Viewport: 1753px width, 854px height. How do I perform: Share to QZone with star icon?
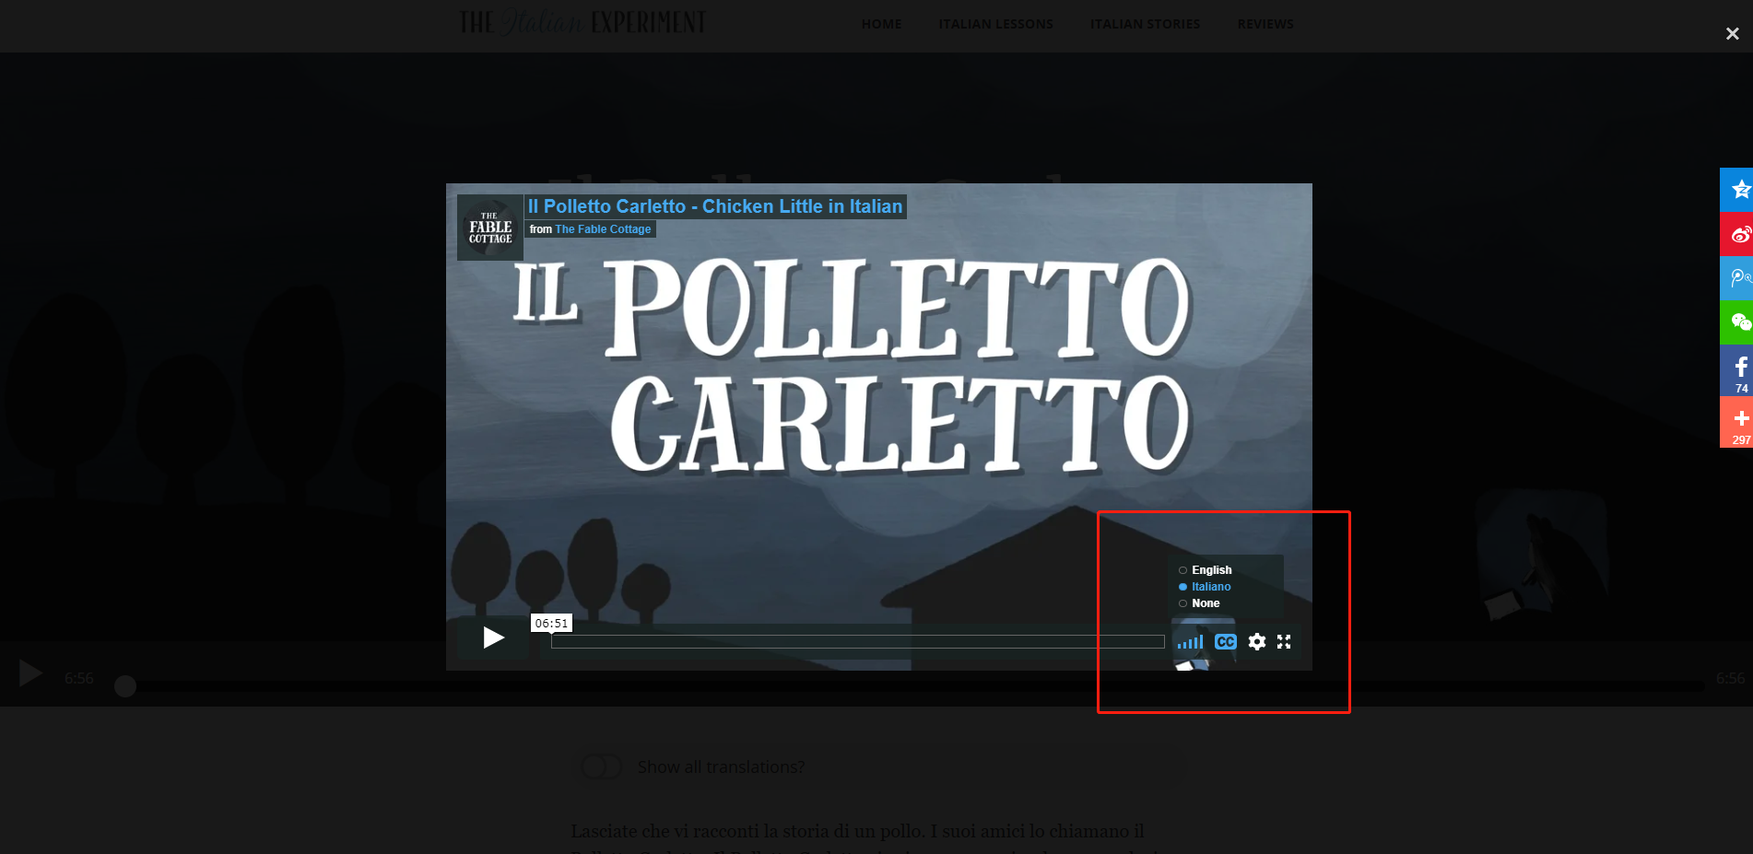click(1739, 190)
